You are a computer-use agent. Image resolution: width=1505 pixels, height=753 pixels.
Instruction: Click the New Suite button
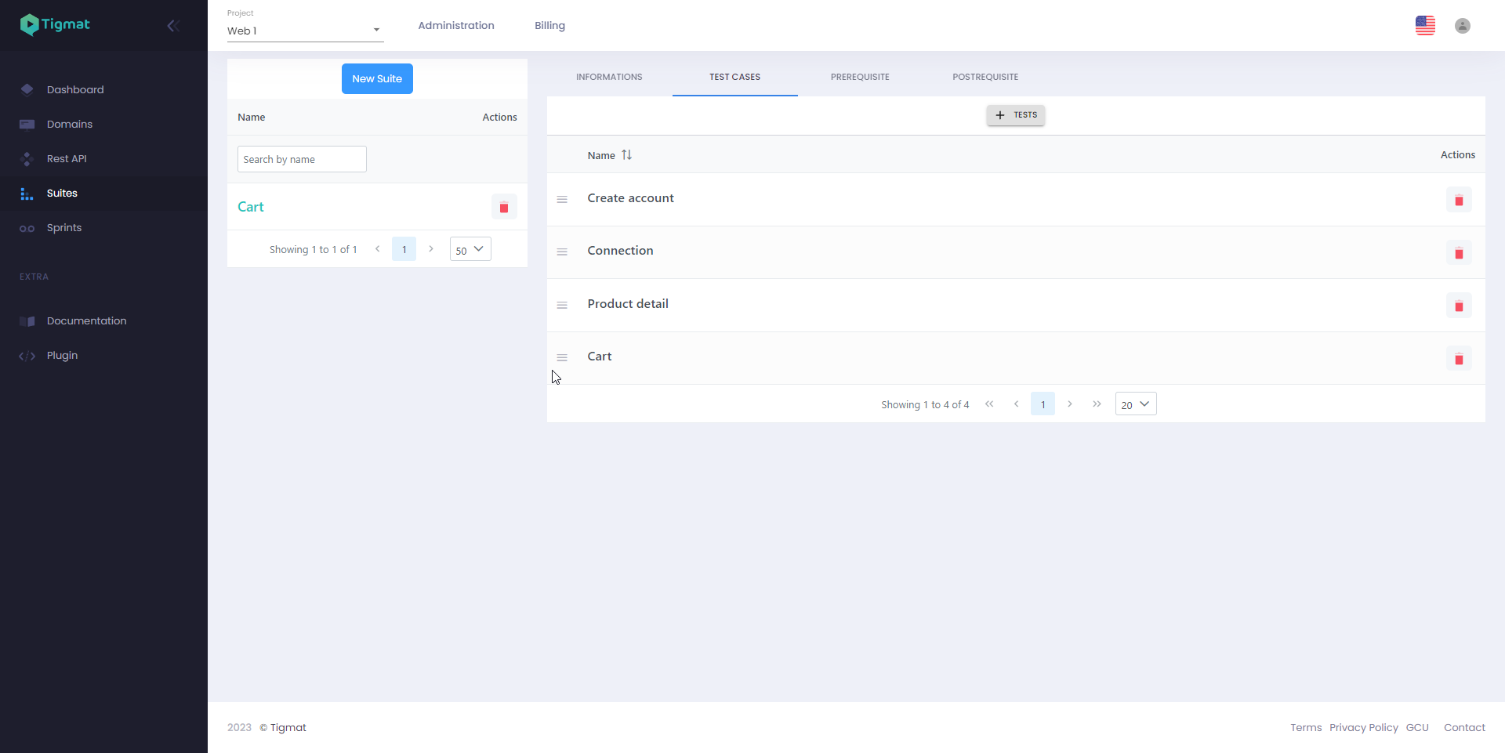pos(377,78)
